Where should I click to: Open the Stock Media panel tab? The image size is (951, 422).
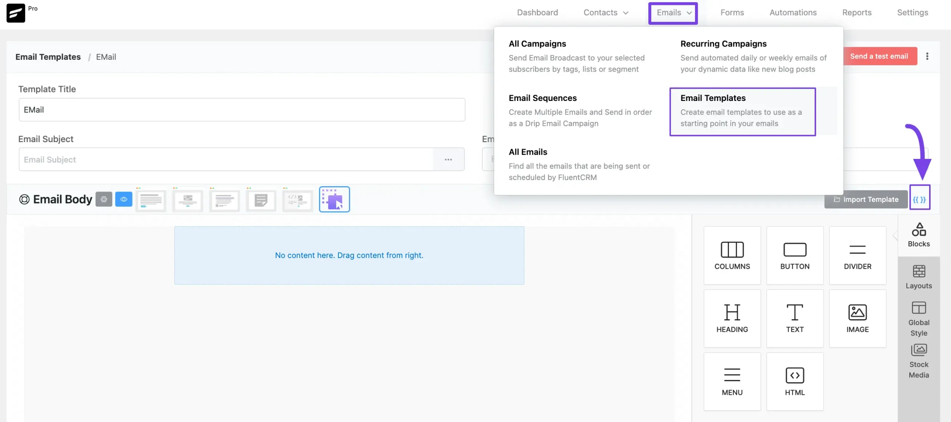coord(919,361)
